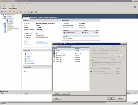Select SCSI Controller 0 row
Viewport: 138px width, 105px height.
click(x=71, y=56)
